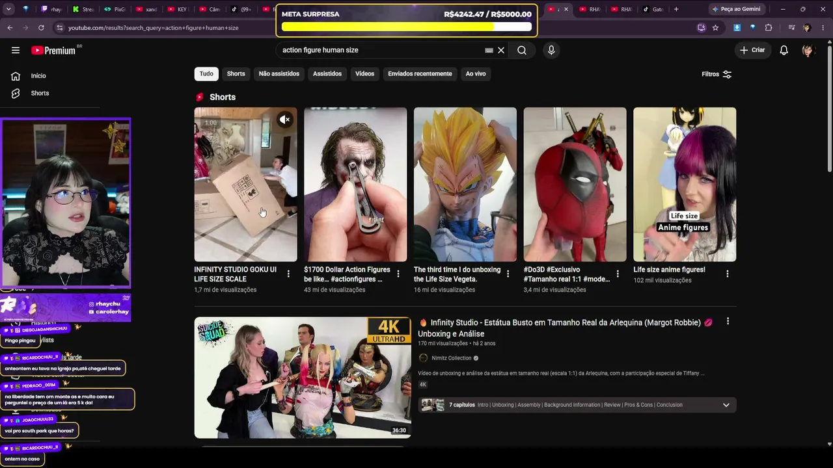Unmute the Goku short preview
Viewport: 833px width, 468px height.
point(284,120)
